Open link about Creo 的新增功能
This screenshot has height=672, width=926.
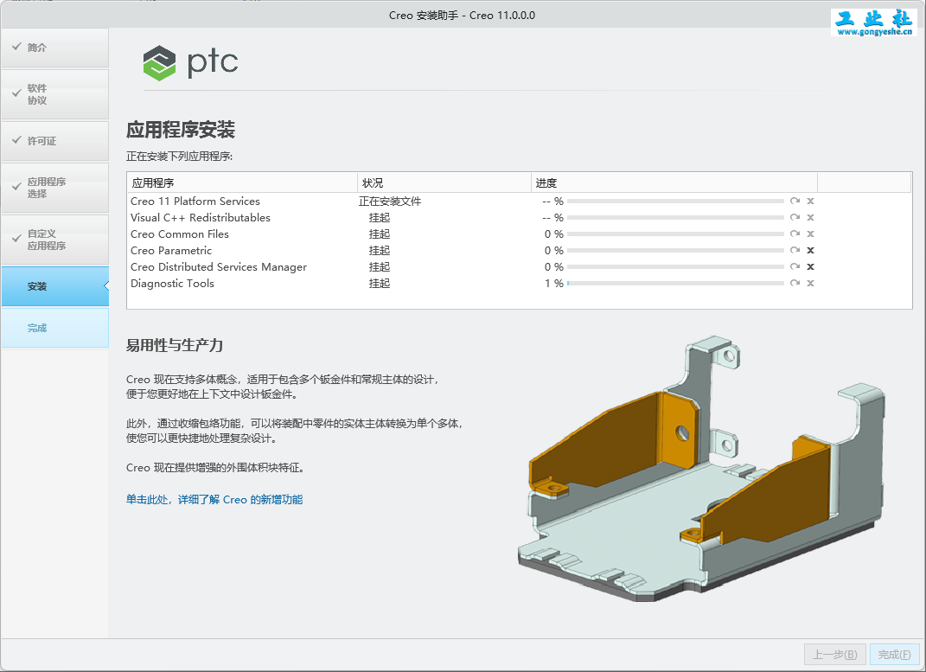click(x=214, y=500)
